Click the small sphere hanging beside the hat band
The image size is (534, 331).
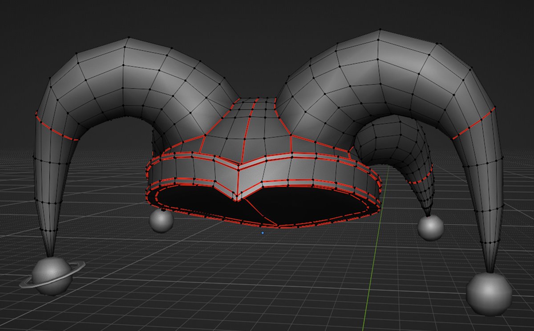161,221
